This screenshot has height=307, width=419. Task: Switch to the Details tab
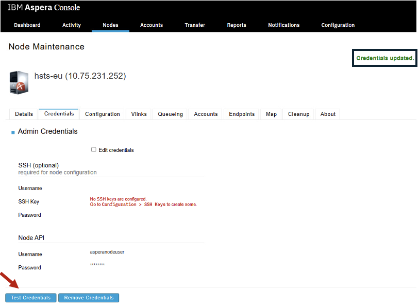[x=24, y=114]
